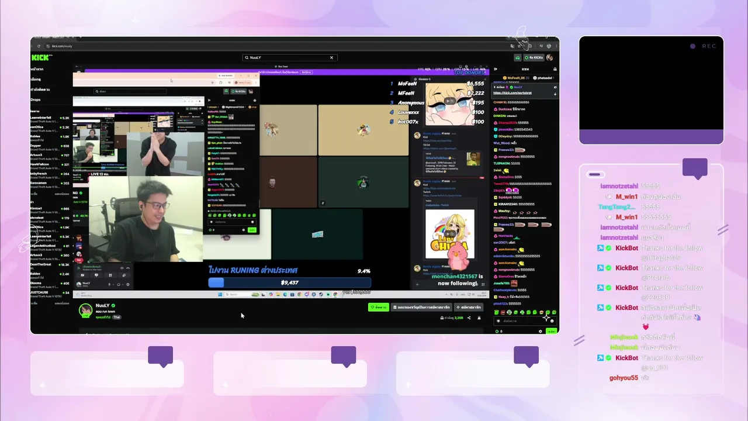Image resolution: width=748 pixels, height=421 pixels.
Task: Open chat settings gear icon
Action: pos(541,331)
